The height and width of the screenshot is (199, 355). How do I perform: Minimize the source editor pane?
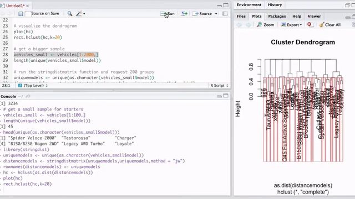pos(219,6)
